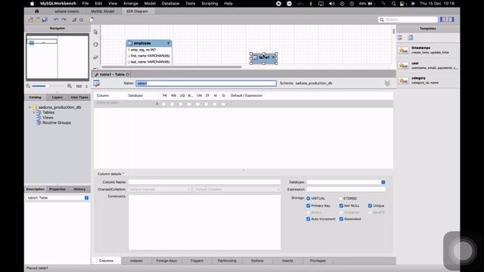Viewport: 484px width, 272px height.
Task: Open the History tab
Action: coord(79,189)
